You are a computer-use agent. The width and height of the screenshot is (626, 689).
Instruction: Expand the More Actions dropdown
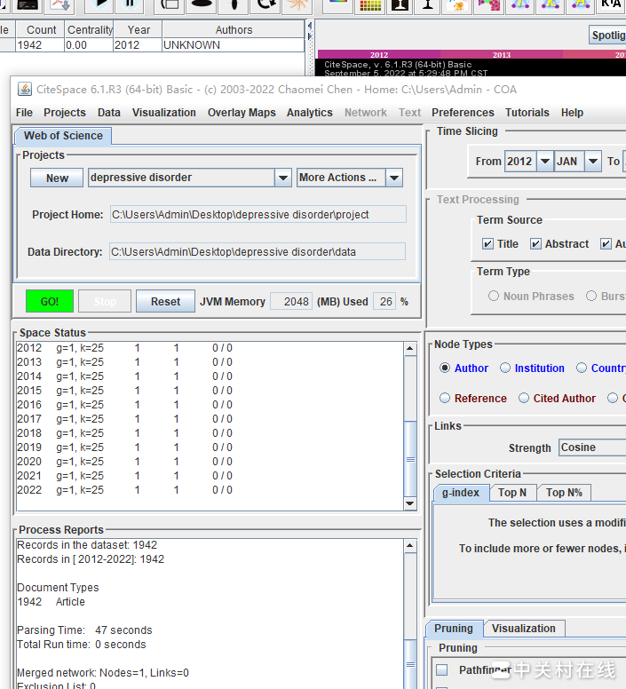pyautogui.click(x=394, y=178)
